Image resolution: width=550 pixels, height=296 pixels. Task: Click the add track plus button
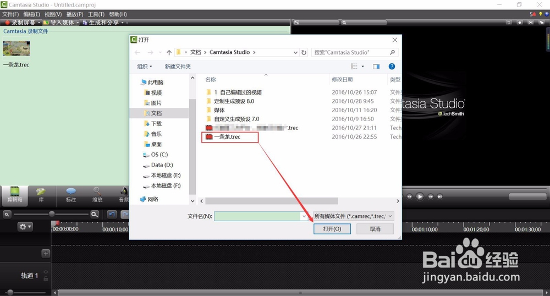(46, 254)
